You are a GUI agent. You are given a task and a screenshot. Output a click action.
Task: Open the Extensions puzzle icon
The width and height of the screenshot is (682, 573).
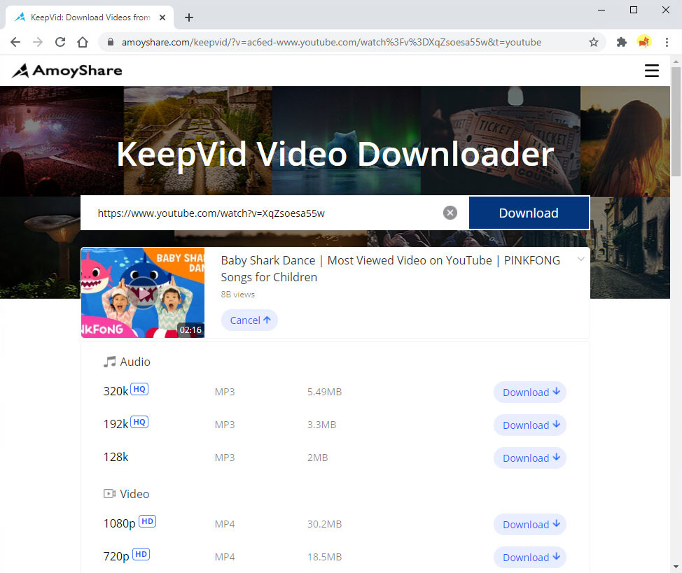coord(622,42)
